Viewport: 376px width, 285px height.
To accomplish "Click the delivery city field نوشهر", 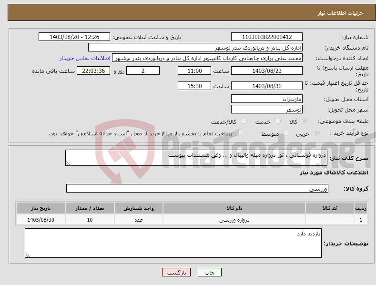I will point(267,110).
